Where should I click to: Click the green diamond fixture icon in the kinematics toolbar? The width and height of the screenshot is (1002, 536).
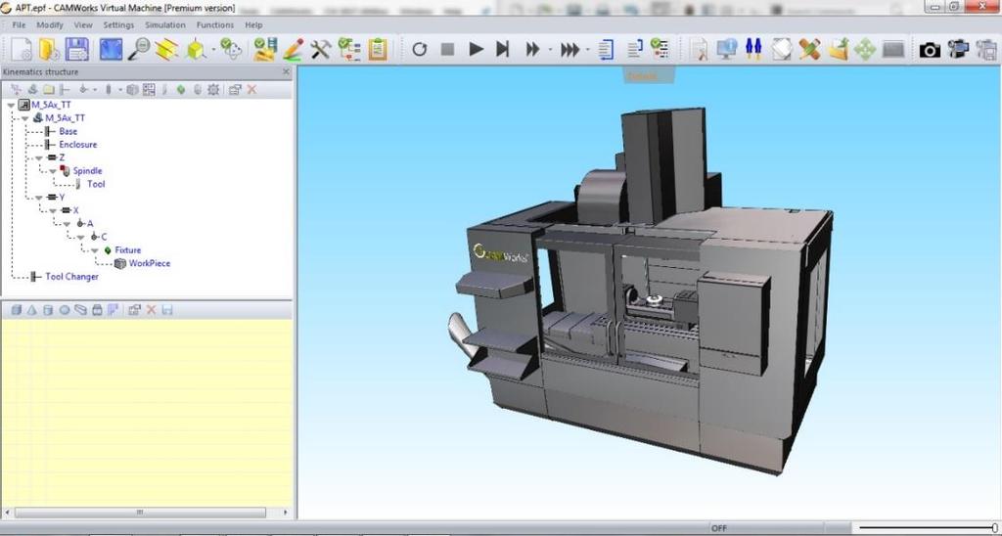coord(181,89)
